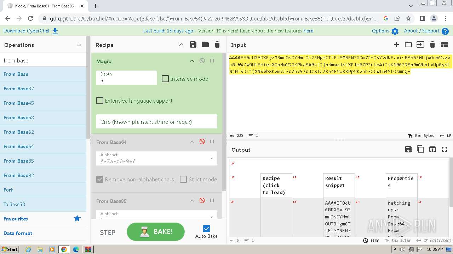This screenshot has width=453, height=254.
Task: Reload the browser page
Action: pos(30,18)
